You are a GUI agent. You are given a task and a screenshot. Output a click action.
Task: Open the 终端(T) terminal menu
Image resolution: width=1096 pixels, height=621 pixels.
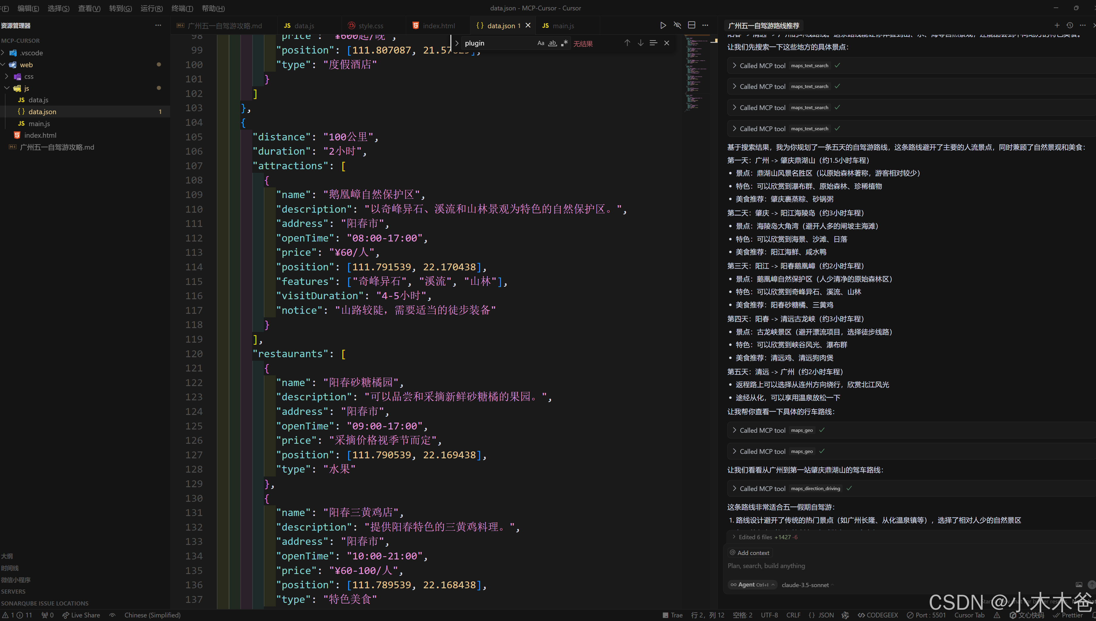(x=182, y=8)
